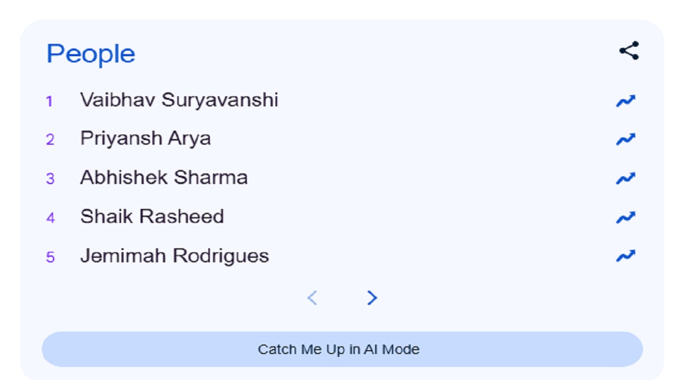Go to previous page of People list
677x380 pixels.
coord(312,298)
